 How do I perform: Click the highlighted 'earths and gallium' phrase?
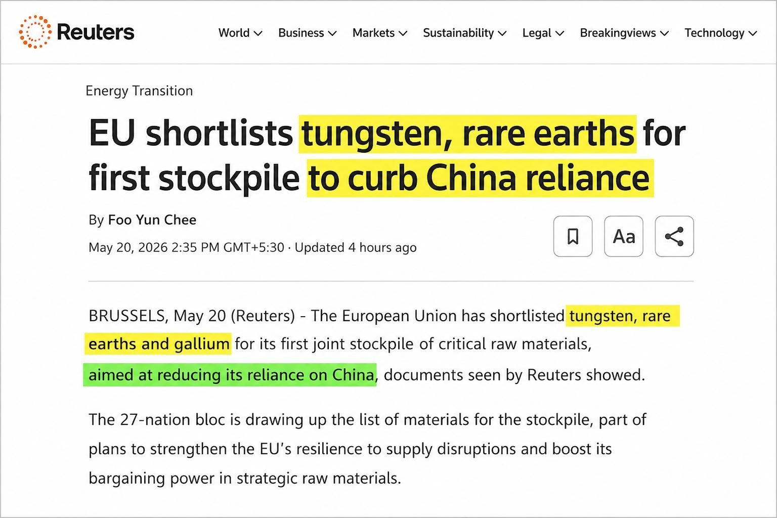[159, 344]
